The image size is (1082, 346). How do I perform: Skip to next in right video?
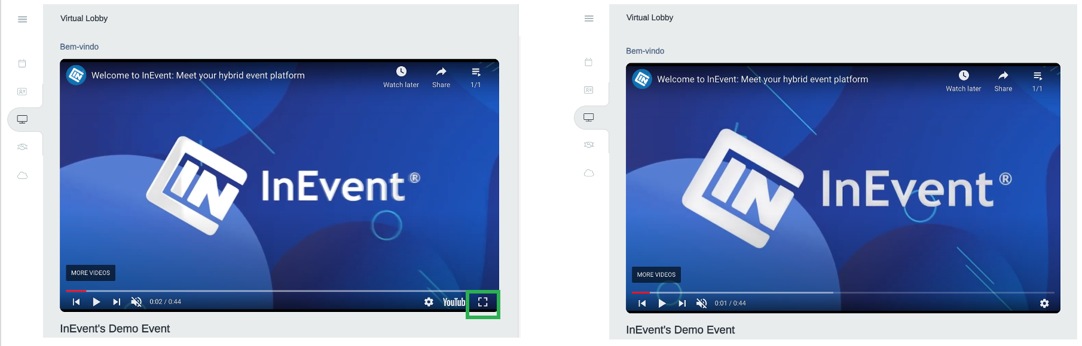pos(682,303)
